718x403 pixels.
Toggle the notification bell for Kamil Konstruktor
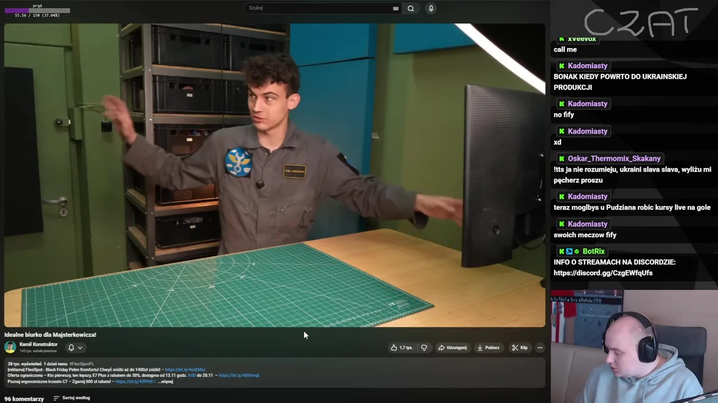click(71, 348)
